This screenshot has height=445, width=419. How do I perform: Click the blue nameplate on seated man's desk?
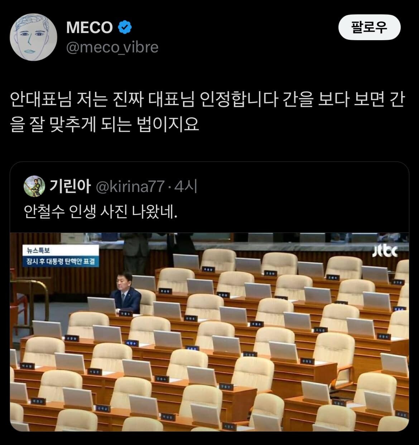(x=126, y=314)
